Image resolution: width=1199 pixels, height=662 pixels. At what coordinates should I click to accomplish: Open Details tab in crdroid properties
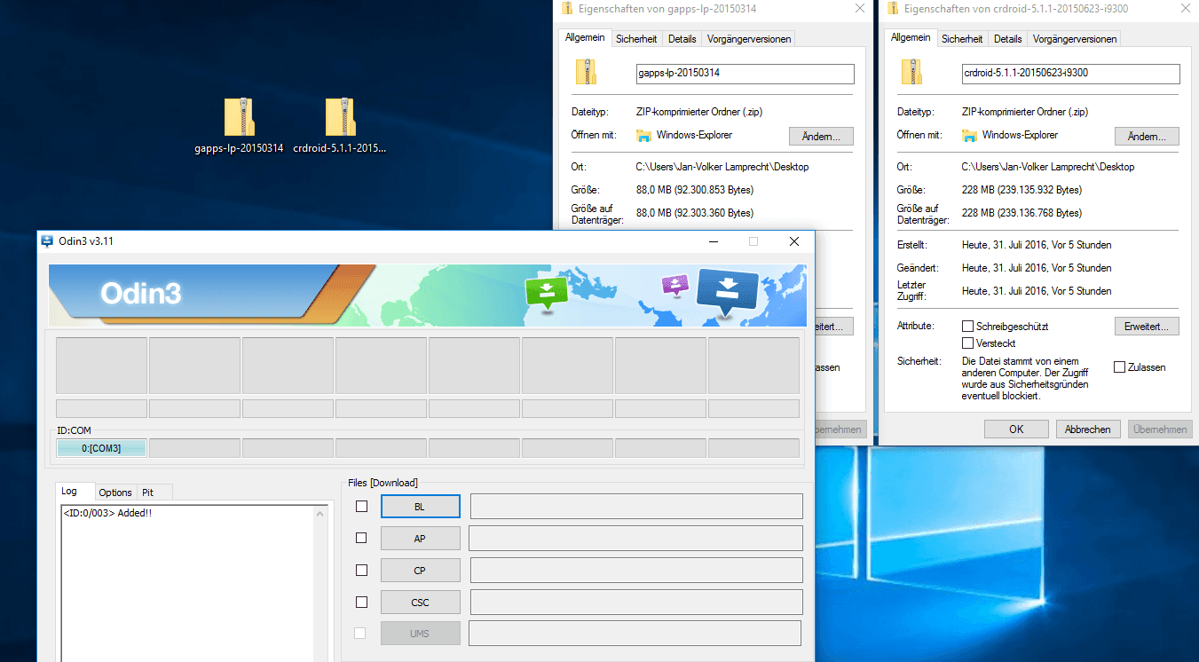tap(1008, 39)
